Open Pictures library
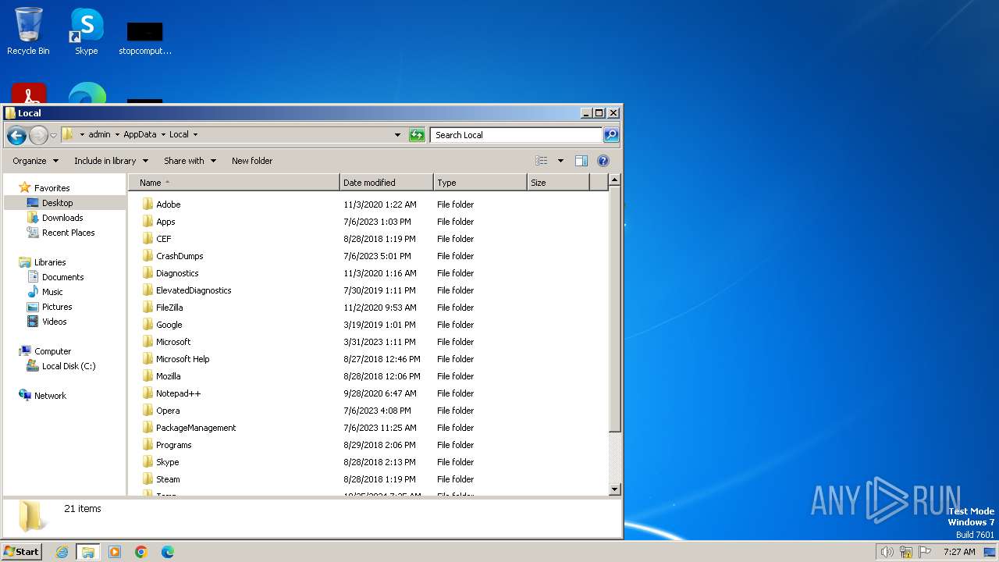 pos(56,307)
